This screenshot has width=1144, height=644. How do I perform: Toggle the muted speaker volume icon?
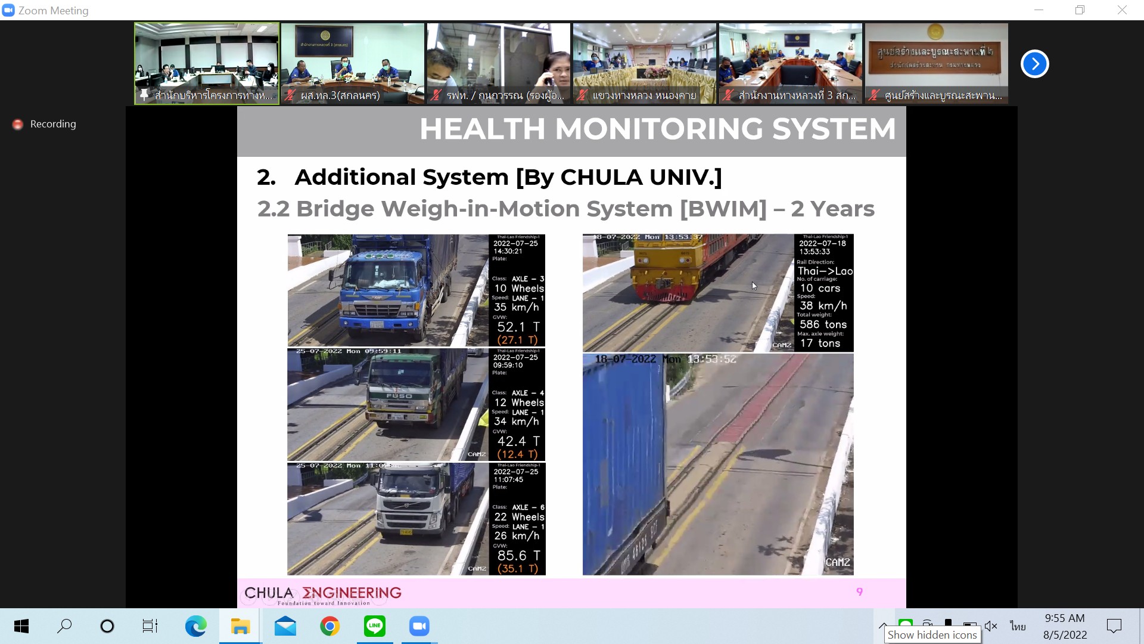(991, 626)
